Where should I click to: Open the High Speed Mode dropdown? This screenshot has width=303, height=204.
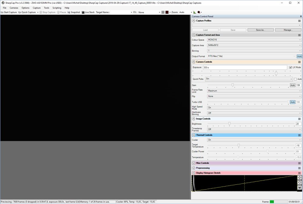tap(254, 107)
